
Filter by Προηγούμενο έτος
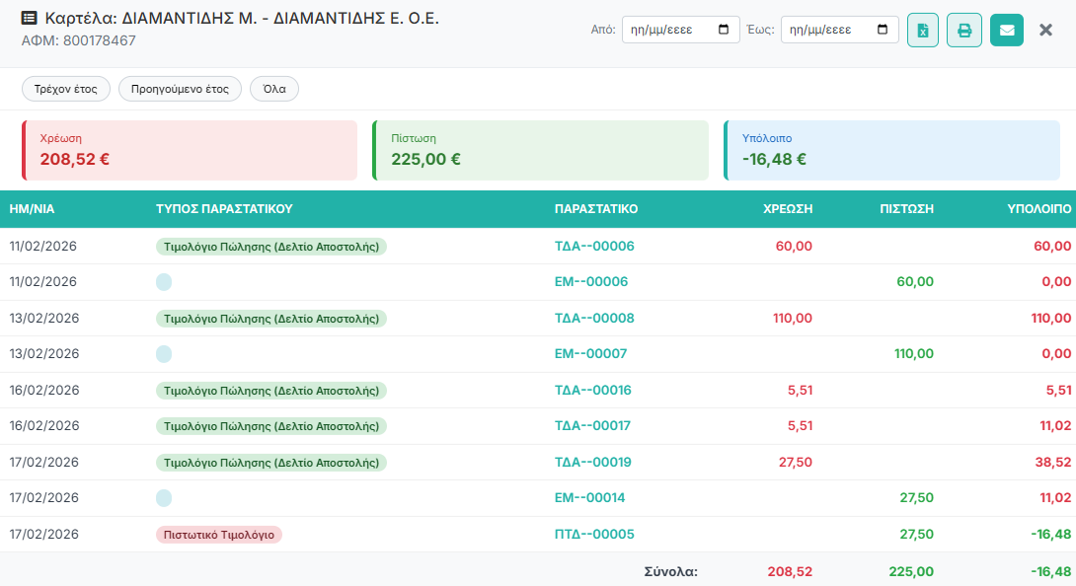click(x=180, y=89)
